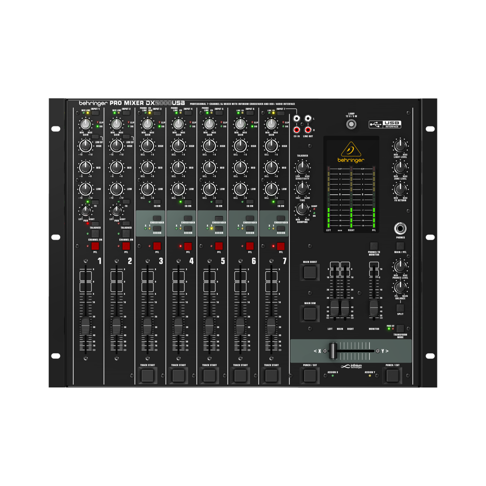486x486 pixels.
Task: Click the TALKOVER SENSITIVITY knob
Action: [302, 167]
